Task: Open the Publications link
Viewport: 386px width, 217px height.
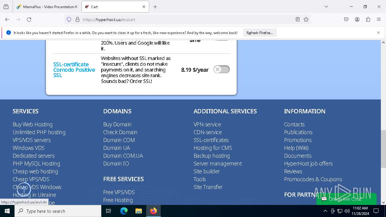Action: (298, 132)
